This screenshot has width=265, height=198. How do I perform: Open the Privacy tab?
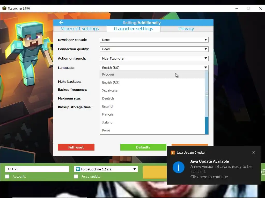point(186,29)
